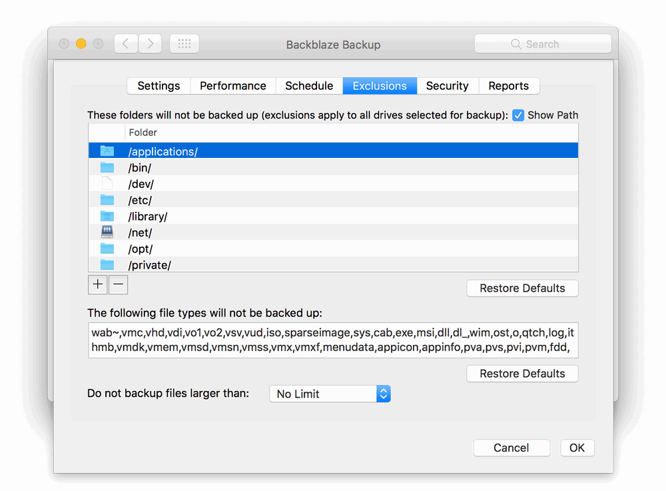Select the /private/ row
666x491 pixels.
334,264
